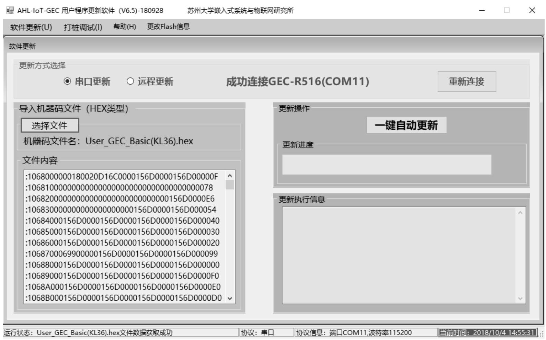Click the 运行状态 status bar message
Screen dimensions: 546x340
click(88, 333)
